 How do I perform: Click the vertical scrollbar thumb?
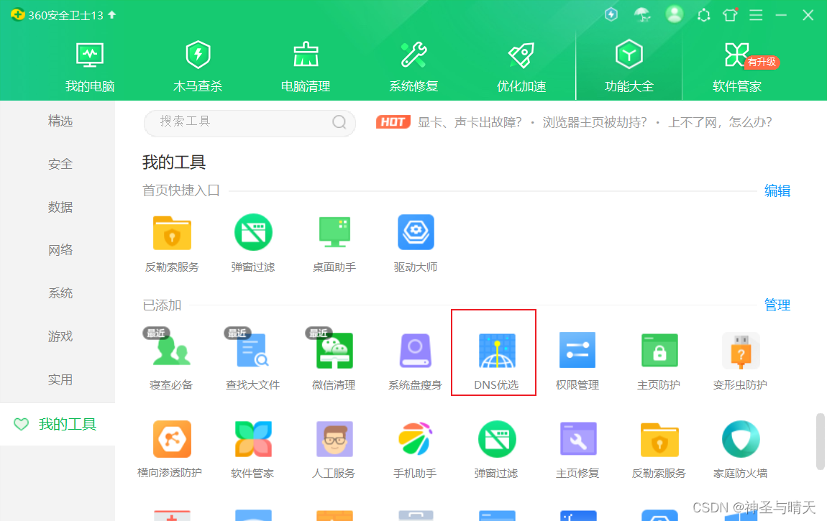(x=820, y=441)
